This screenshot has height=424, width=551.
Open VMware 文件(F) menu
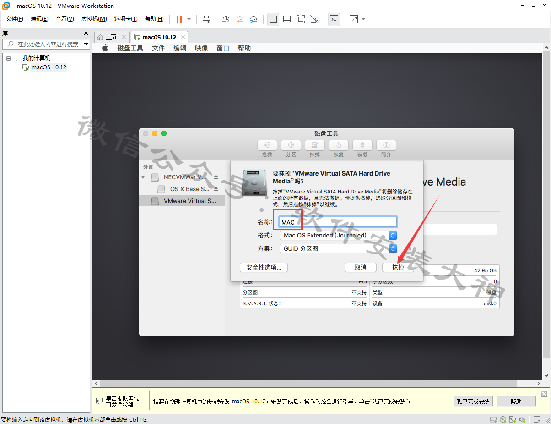(x=15, y=19)
